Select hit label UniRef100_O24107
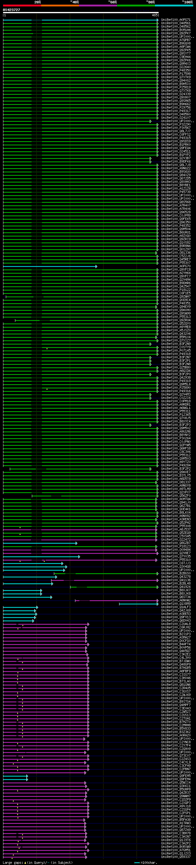 coord(175,118)
